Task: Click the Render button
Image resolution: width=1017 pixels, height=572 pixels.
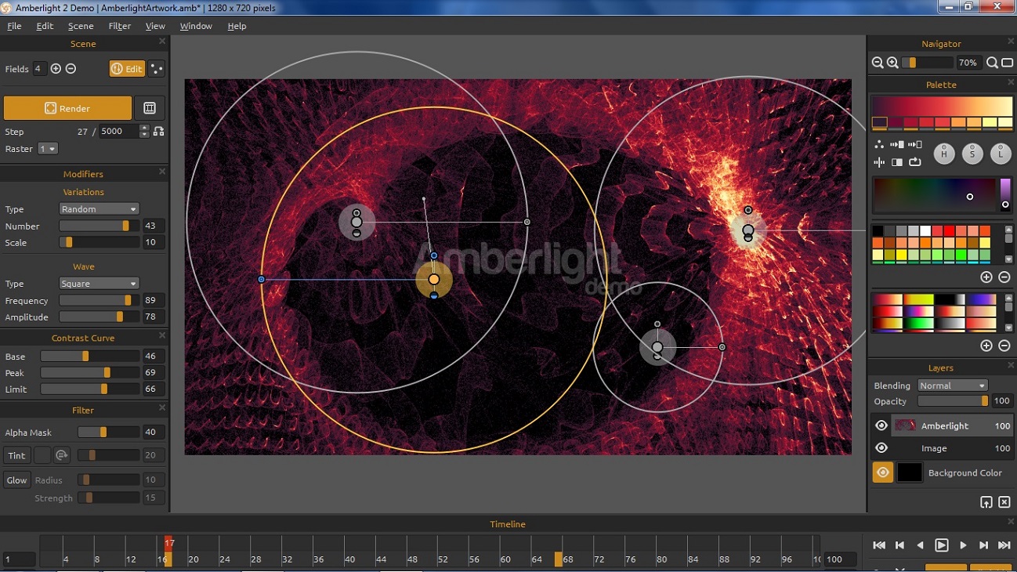Action: click(x=67, y=108)
